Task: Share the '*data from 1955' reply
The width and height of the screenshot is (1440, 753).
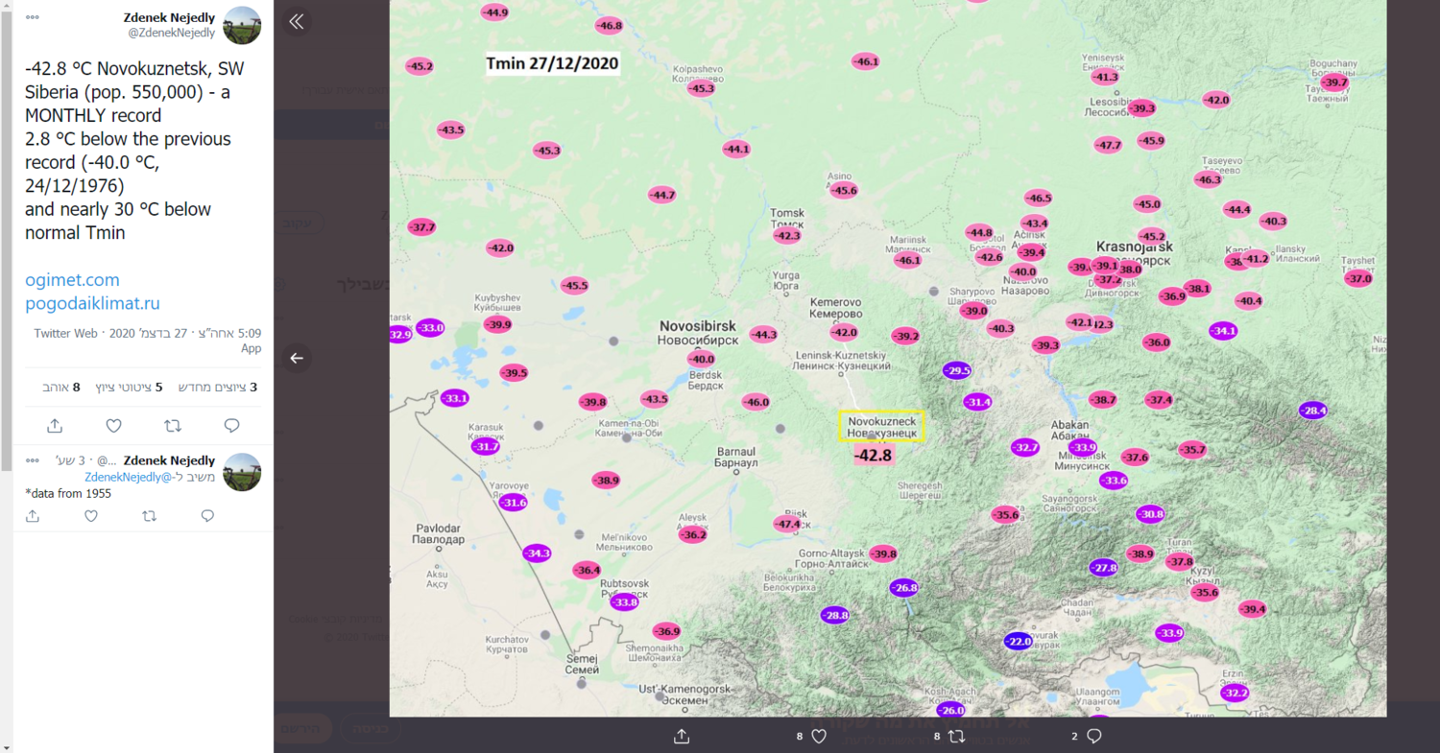Action: click(33, 516)
